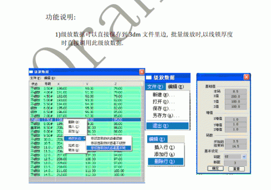Viewport: 271px width, 190px height.
Task: Click the X value 210.00 cell
Action: point(62,167)
